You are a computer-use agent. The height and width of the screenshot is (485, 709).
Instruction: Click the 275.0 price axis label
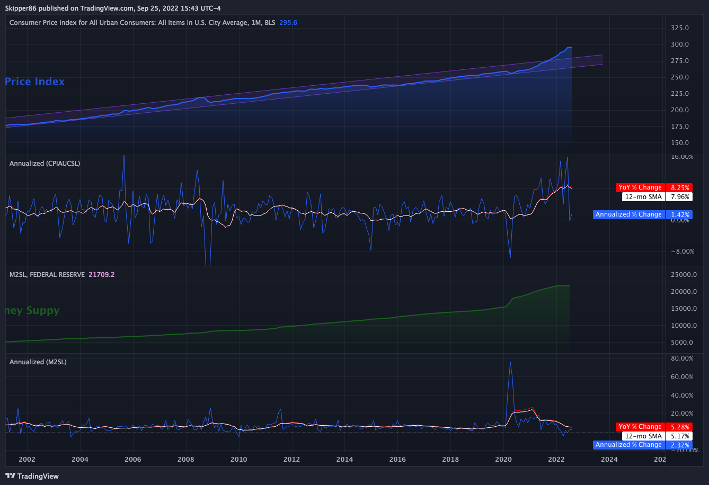(679, 60)
